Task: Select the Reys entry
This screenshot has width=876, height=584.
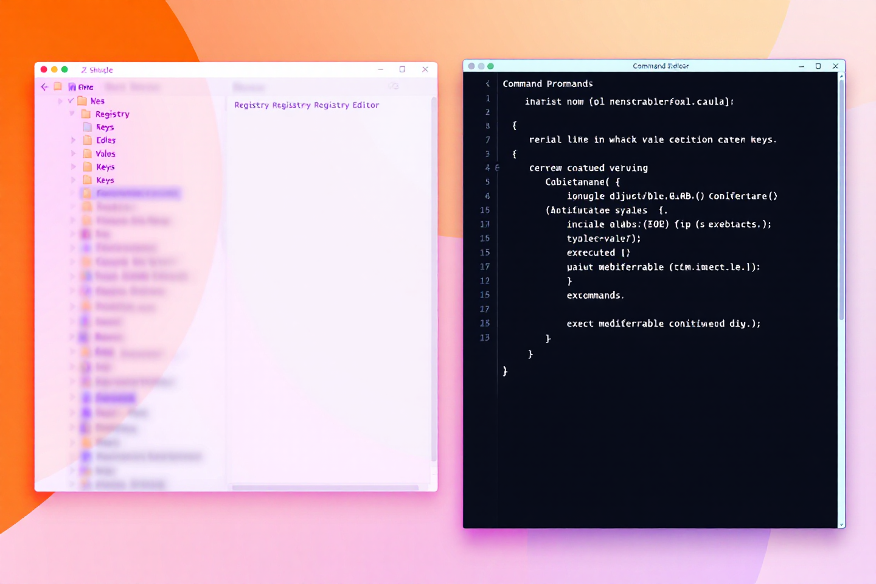Action: [105, 127]
